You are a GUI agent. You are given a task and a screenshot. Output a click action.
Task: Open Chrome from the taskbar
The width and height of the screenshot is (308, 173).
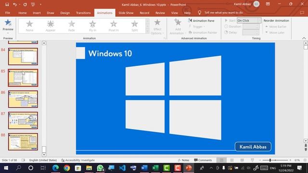[x=66, y=168]
